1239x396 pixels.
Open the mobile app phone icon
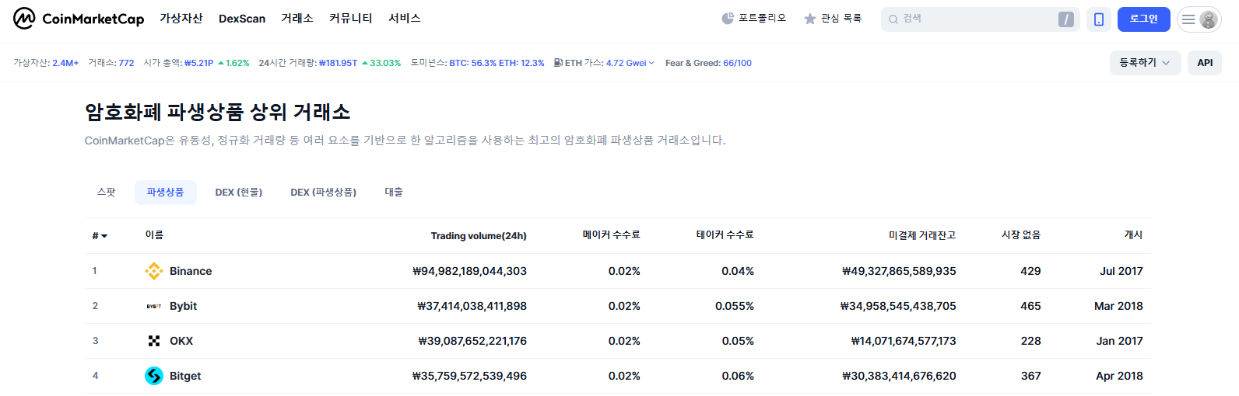click(x=1099, y=19)
